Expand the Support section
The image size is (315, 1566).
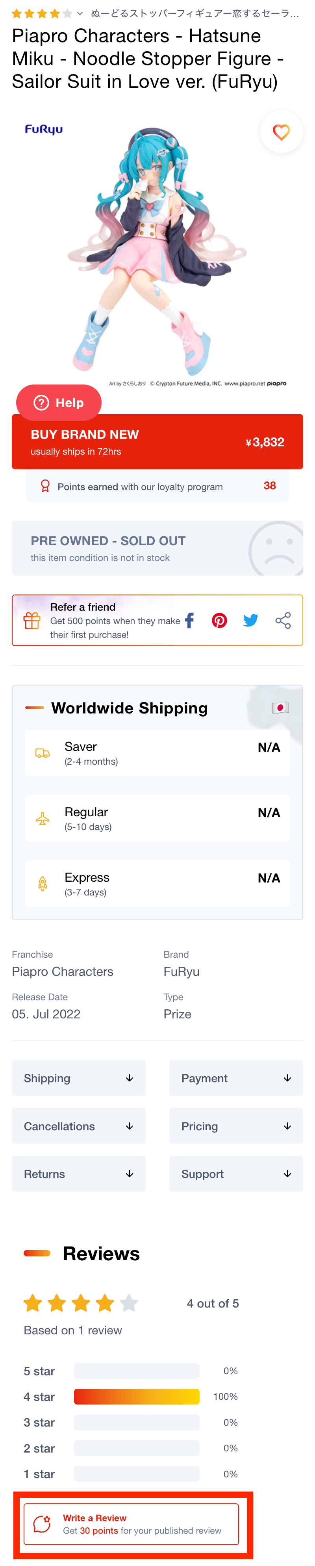tap(236, 1174)
